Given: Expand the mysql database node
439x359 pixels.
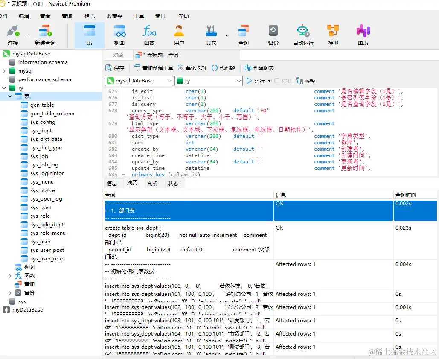Looking at the screenshot, I should [4, 71].
